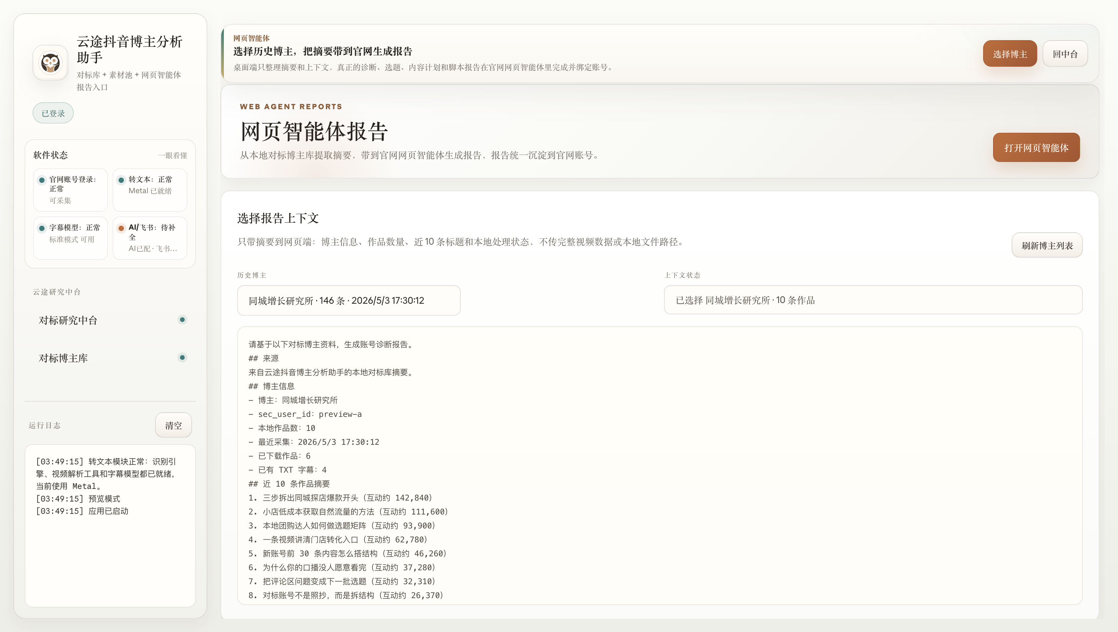Click the line sec_user_id: preview-a
This screenshot has height=632, width=1118.
click(305, 414)
